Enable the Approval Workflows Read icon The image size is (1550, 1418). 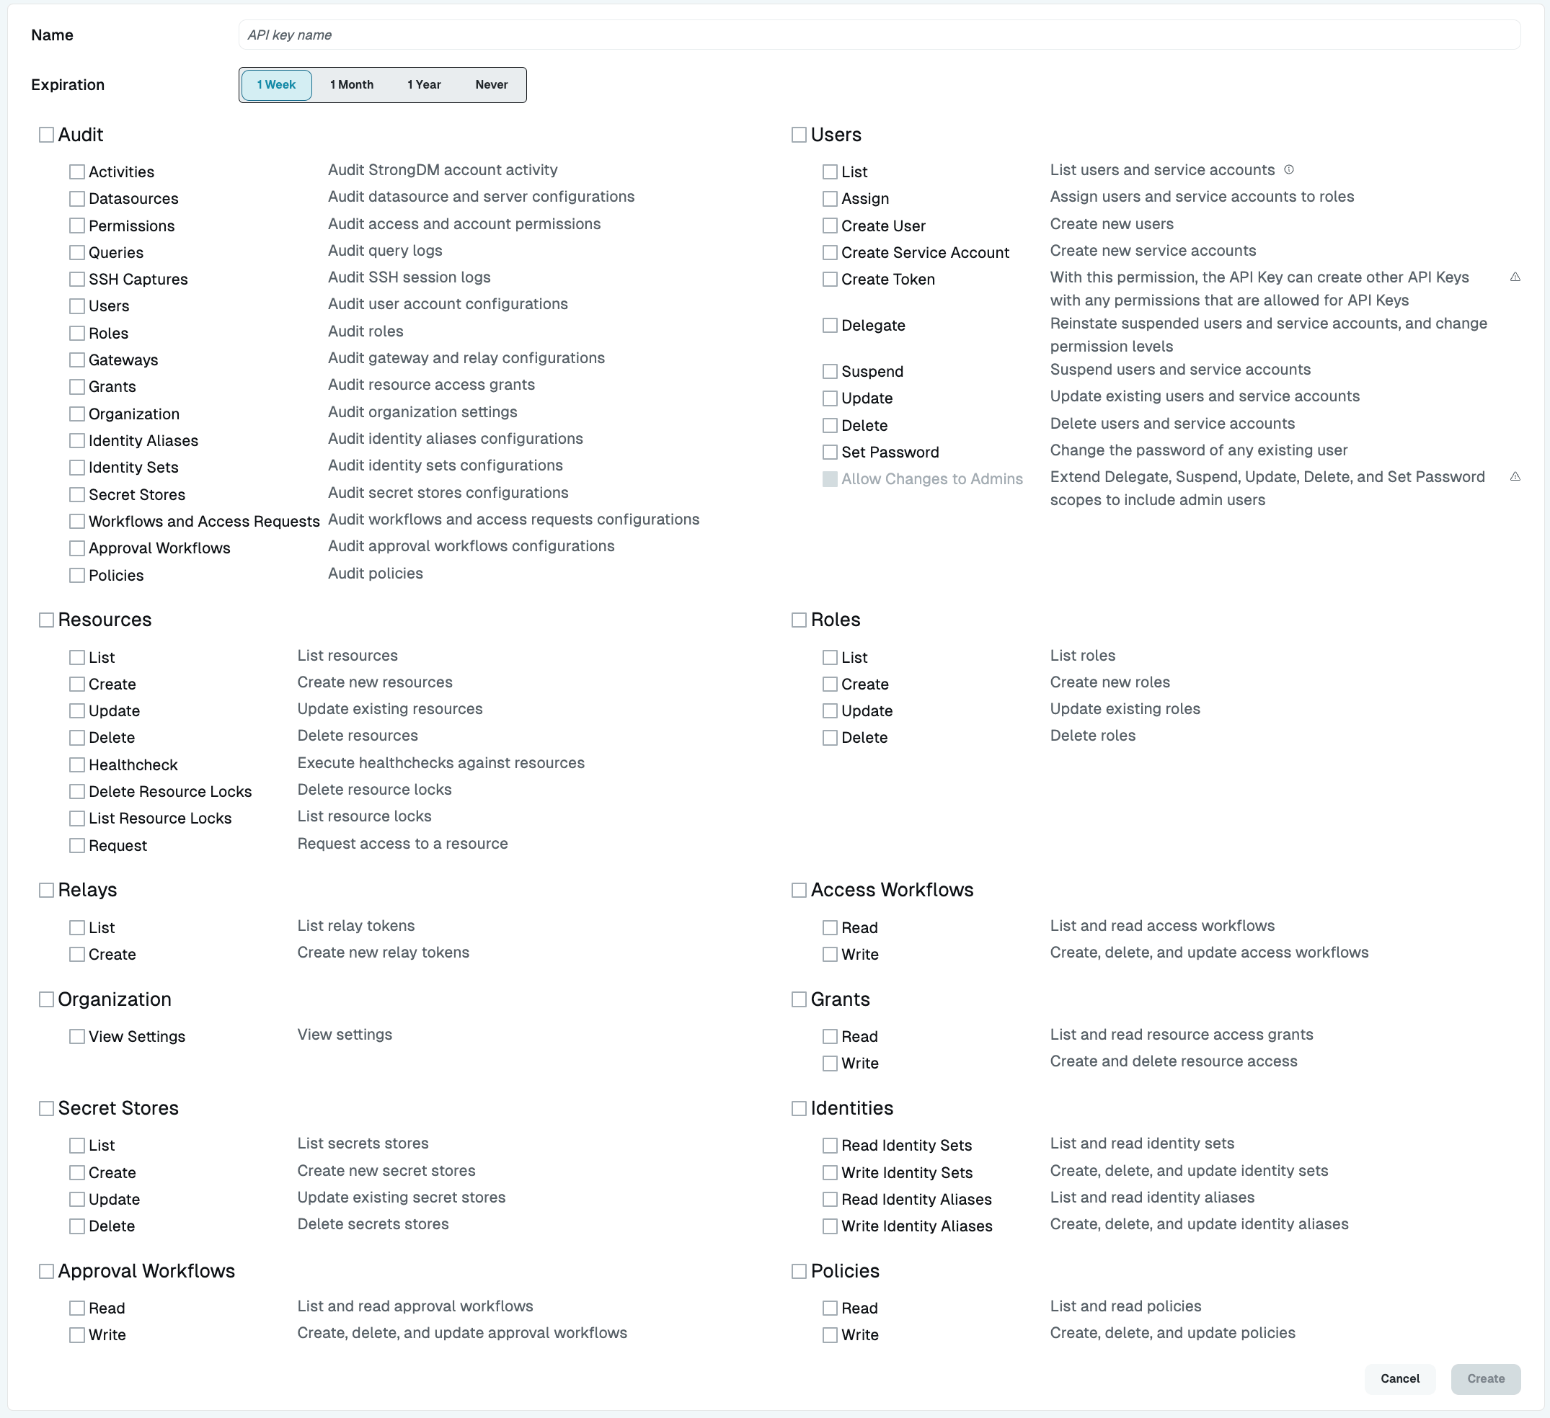point(77,1305)
